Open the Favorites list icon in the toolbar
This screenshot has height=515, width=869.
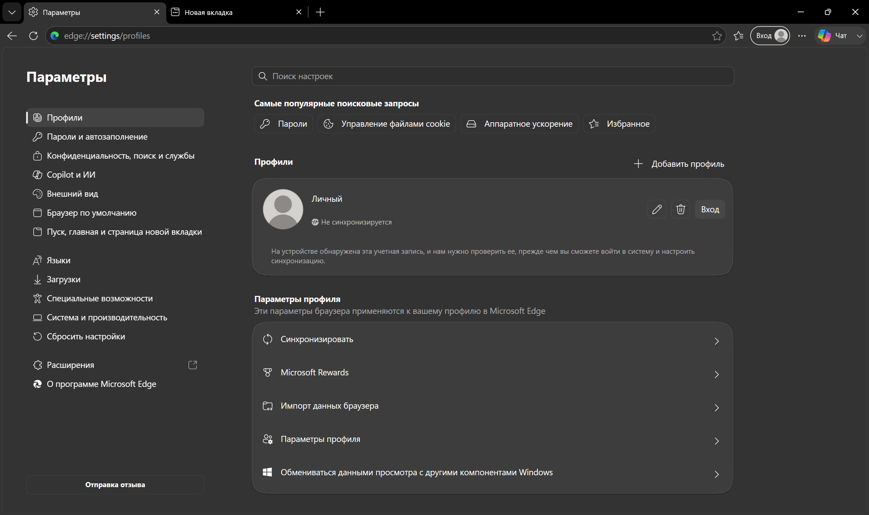738,36
